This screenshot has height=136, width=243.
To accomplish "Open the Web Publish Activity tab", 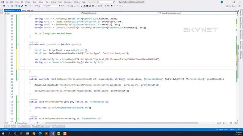I will [58, 126].
